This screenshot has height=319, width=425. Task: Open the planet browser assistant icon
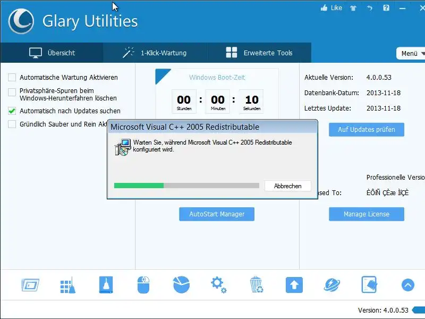332,285
